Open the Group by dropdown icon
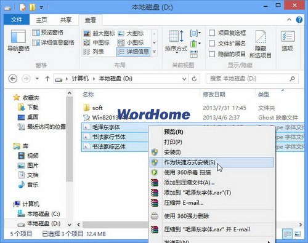Image resolution: width=308 pixels, height=243 pixels. [x=195, y=33]
